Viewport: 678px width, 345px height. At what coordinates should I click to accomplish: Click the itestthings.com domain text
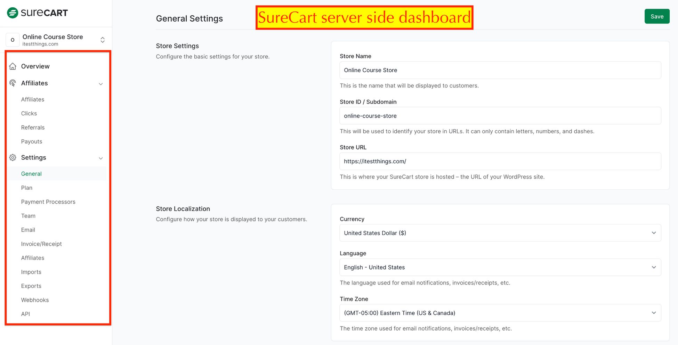[40, 44]
